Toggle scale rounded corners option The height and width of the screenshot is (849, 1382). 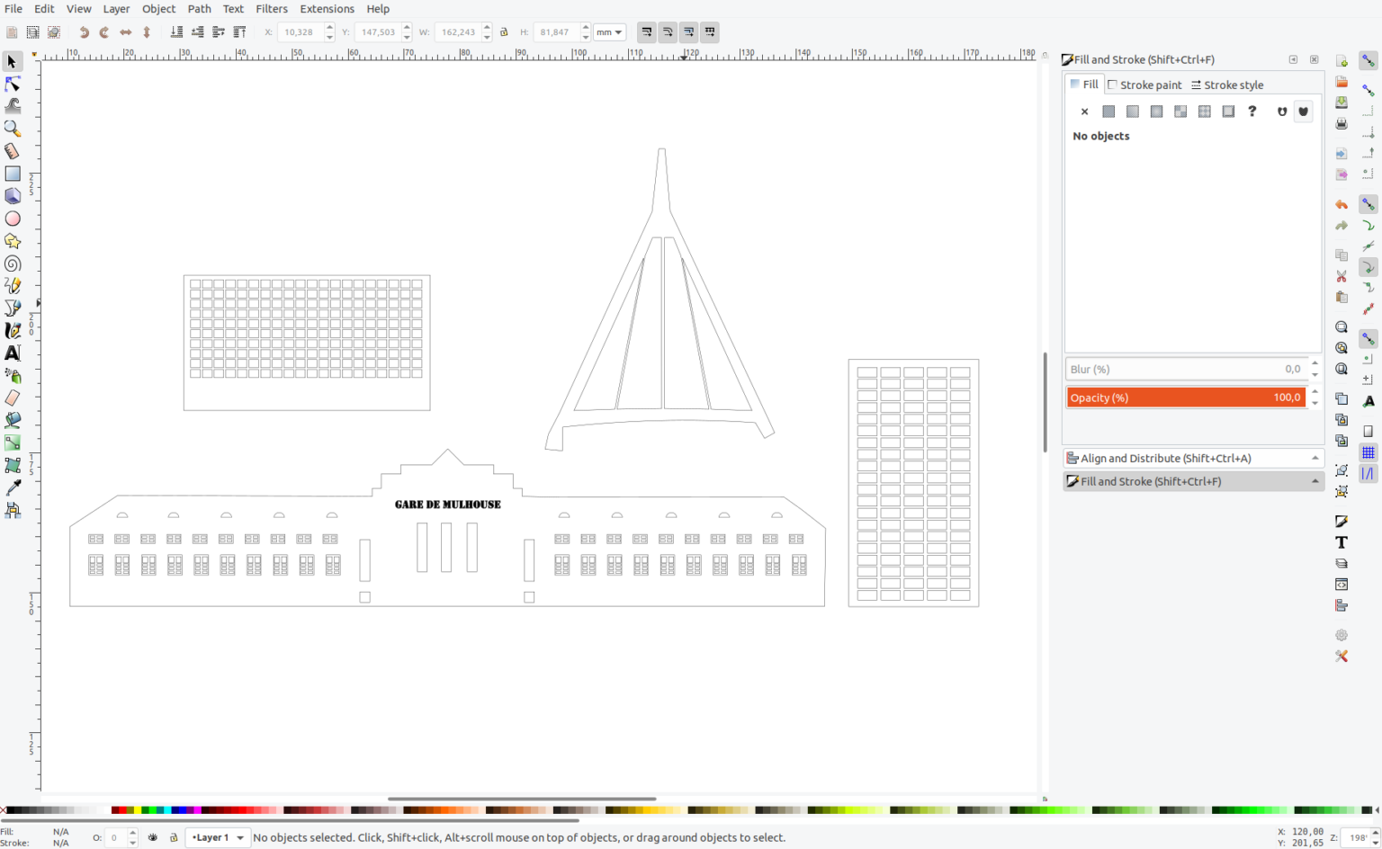tap(668, 32)
